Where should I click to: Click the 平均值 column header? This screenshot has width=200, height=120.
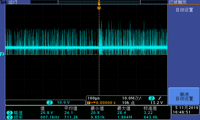point(71,108)
